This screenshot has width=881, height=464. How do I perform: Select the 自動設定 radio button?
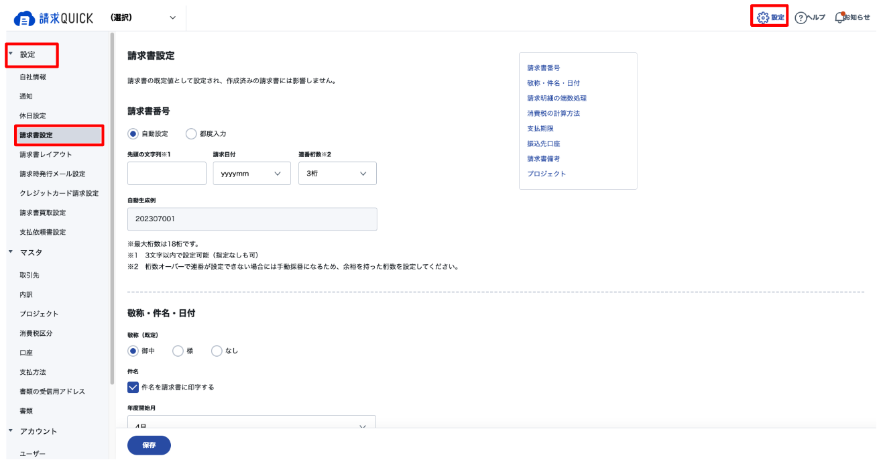click(133, 134)
